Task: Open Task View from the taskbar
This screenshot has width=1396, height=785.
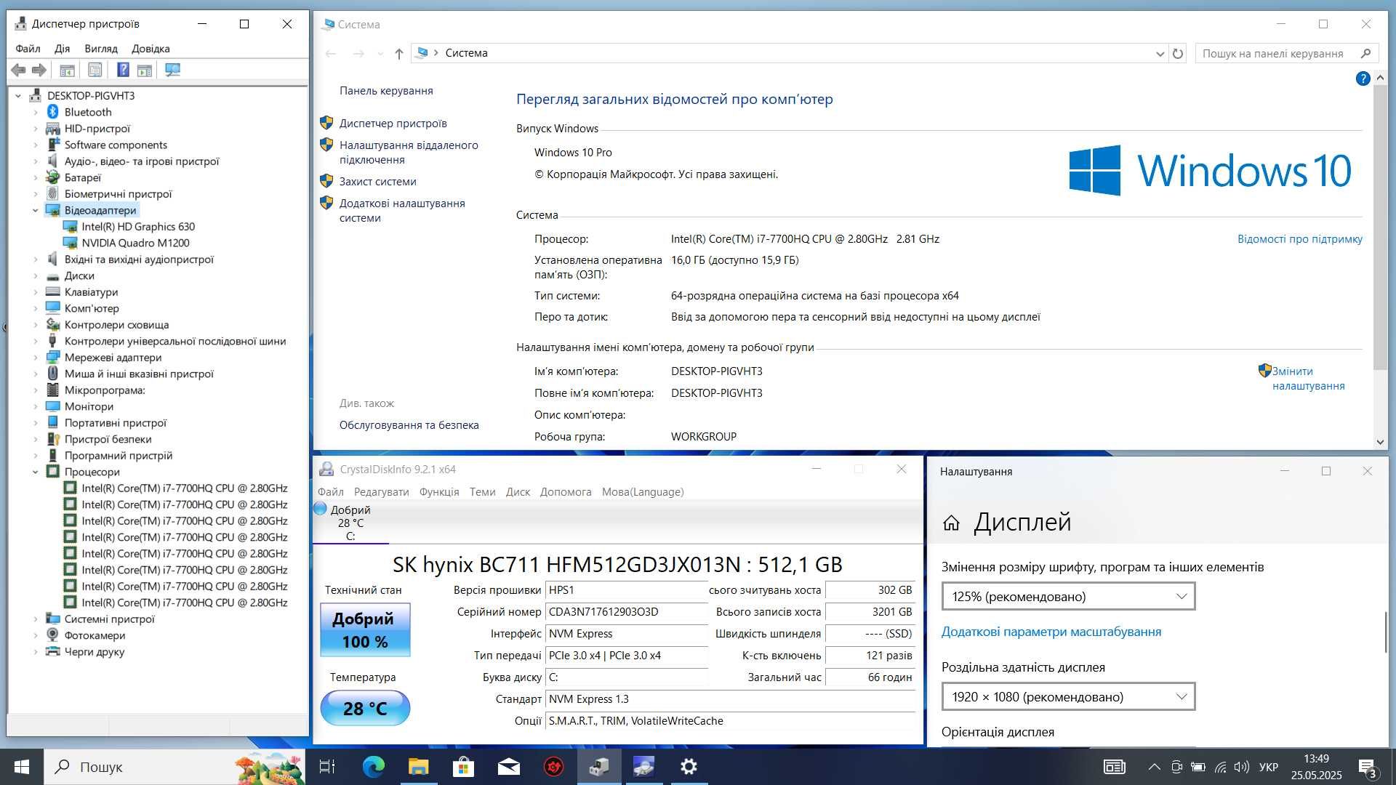Action: click(x=327, y=767)
